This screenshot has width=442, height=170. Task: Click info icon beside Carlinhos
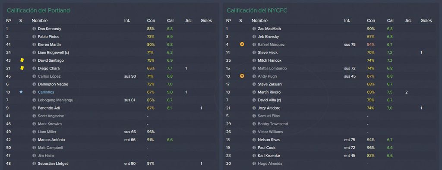pyautogui.click(x=34, y=92)
